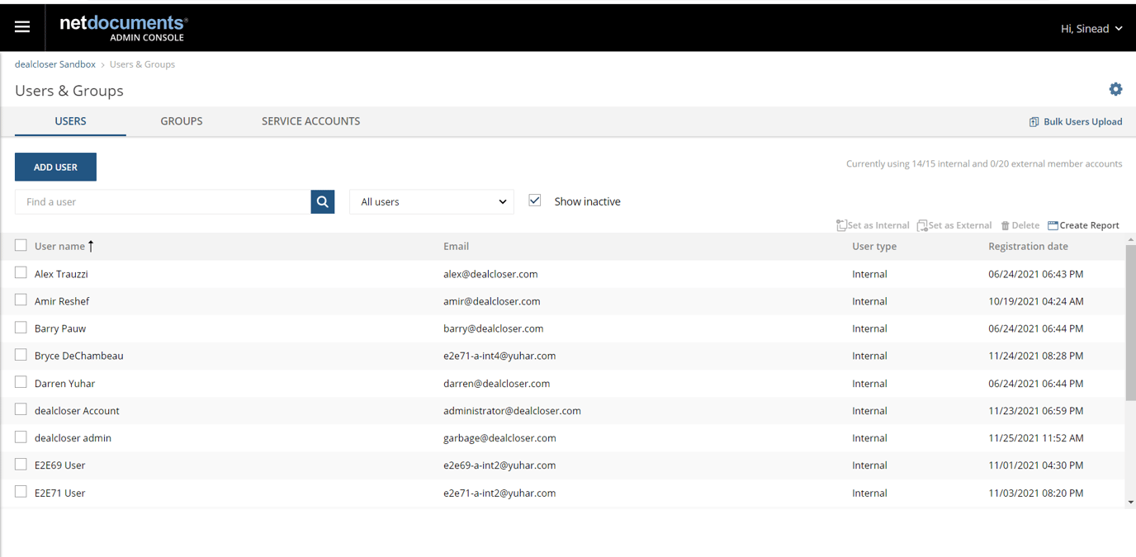1136x557 pixels.
Task: Click the member accounts usage text
Action: (984, 164)
